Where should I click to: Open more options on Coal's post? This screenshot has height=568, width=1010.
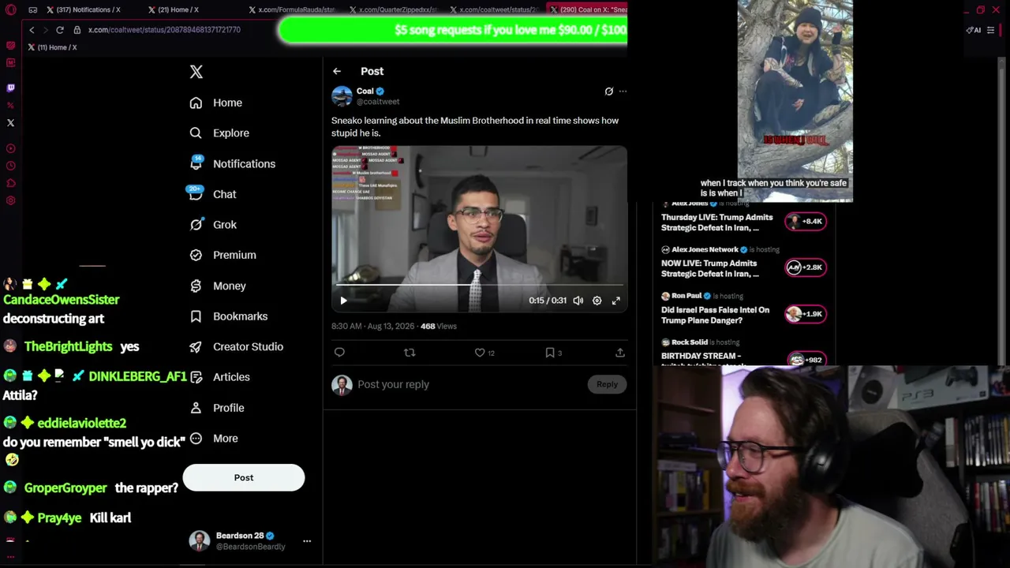[623, 92]
